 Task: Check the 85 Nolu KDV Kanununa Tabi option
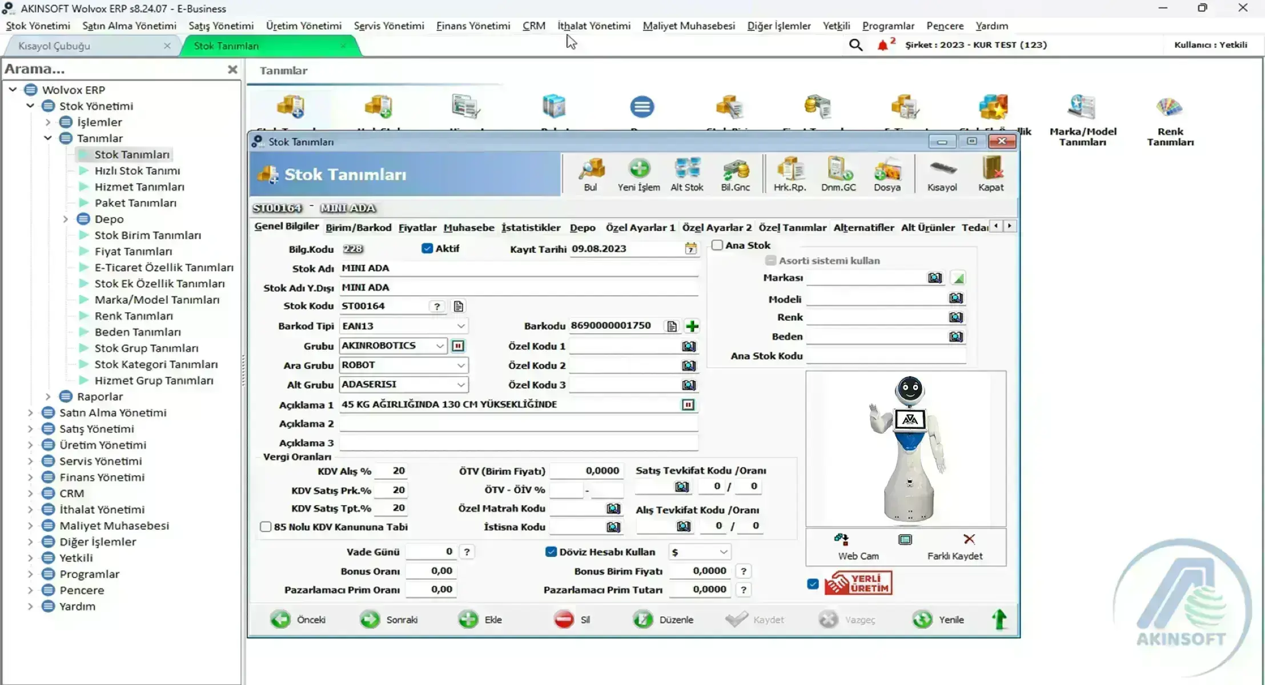pos(266,527)
